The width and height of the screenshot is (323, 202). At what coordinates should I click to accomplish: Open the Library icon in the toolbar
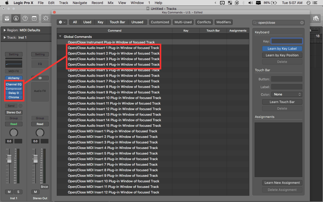(x=7, y=18)
